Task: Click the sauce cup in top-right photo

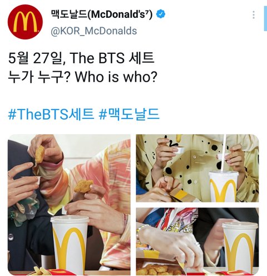Action: [x=179, y=149]
